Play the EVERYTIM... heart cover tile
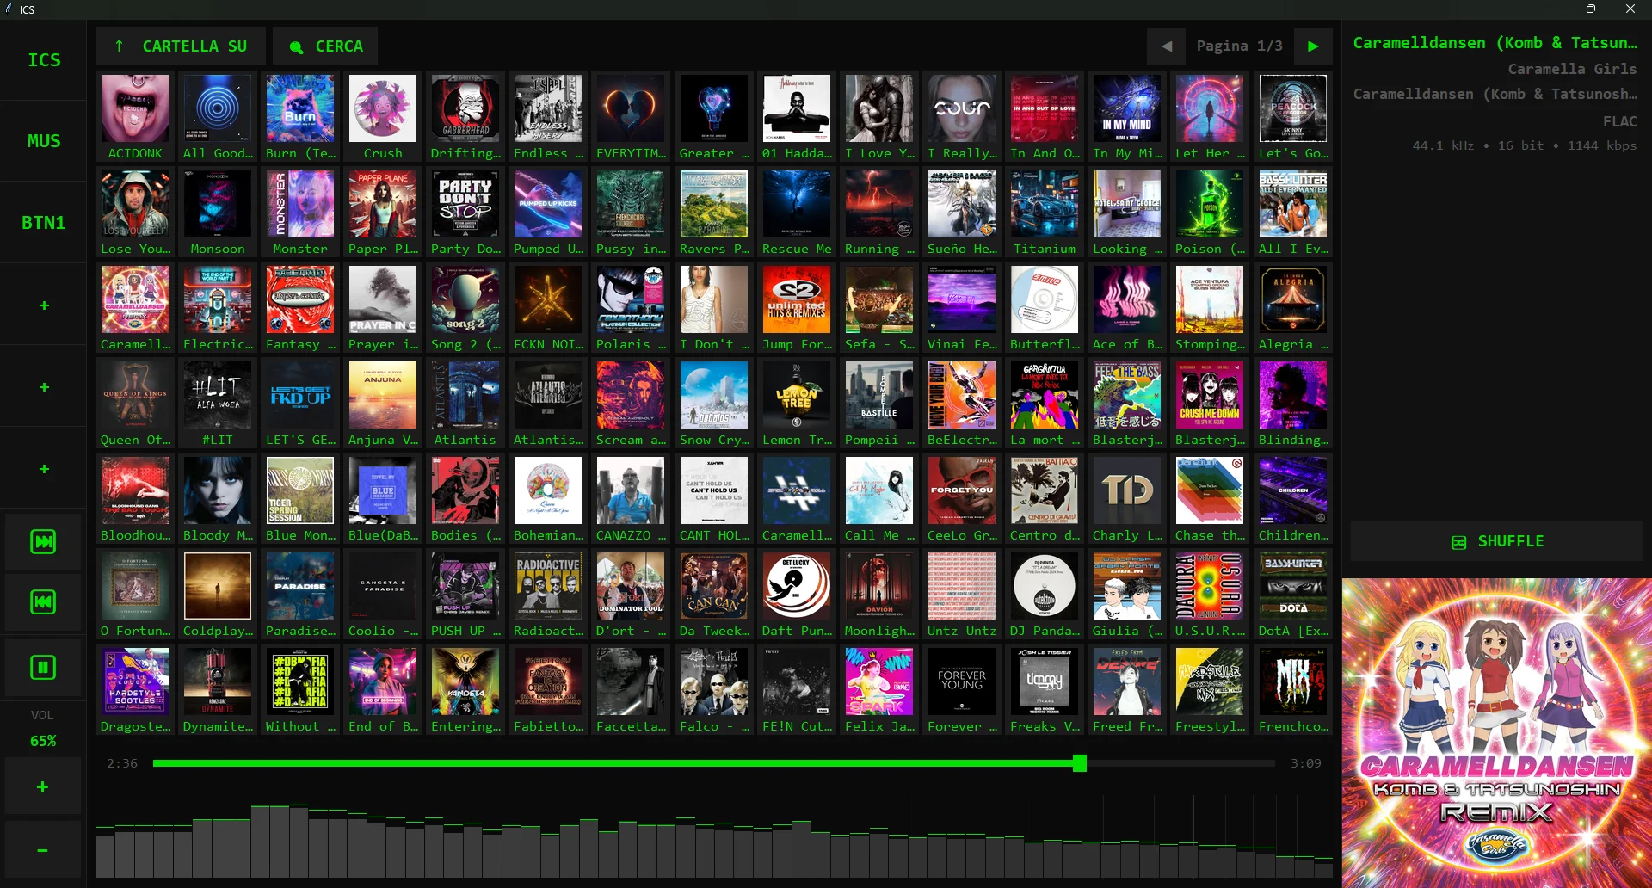The width and height of the screenshot is (1652, 888). tap(631, 117)
